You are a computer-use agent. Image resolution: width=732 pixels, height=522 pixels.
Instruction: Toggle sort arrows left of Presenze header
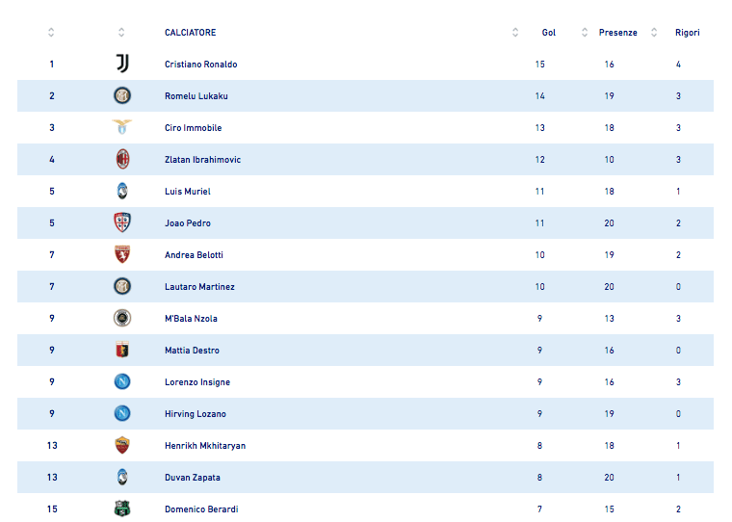point(585,33)
